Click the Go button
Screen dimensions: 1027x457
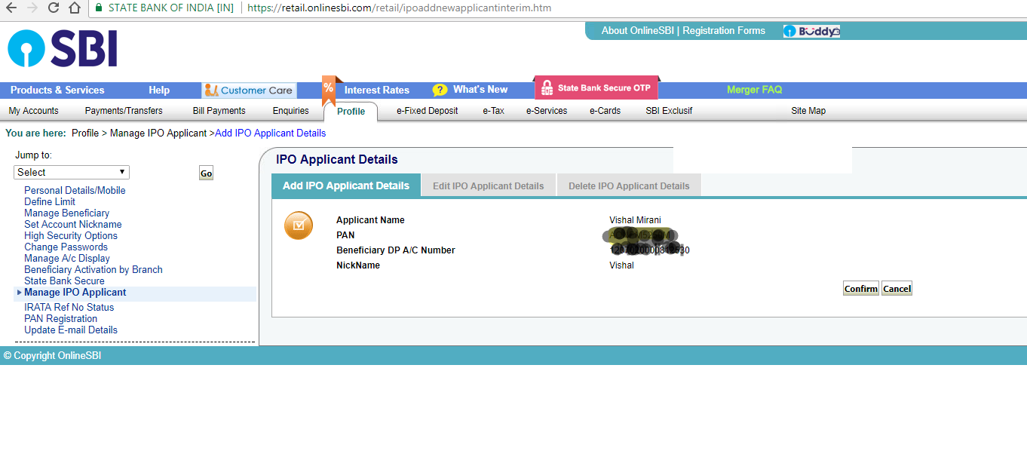[206, 173]
